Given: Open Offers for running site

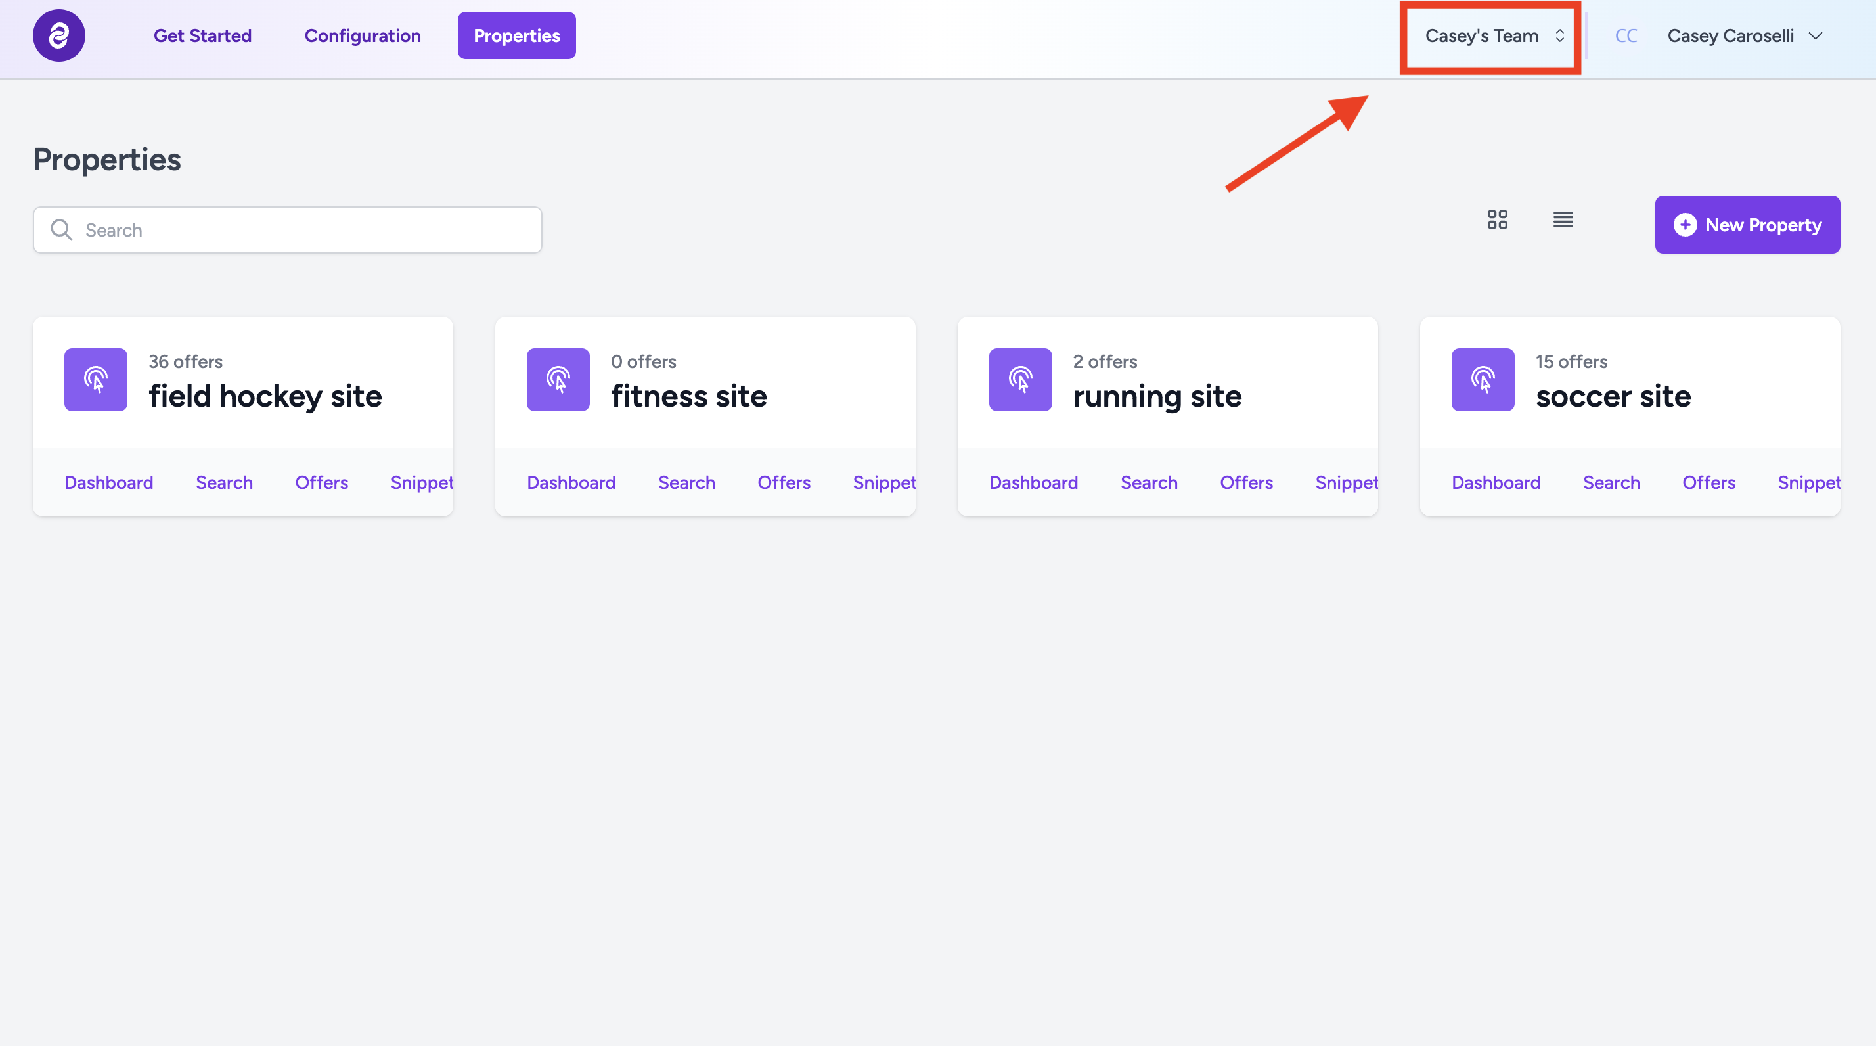Looking at the screenshot, I should click(x=1246, y=483).
